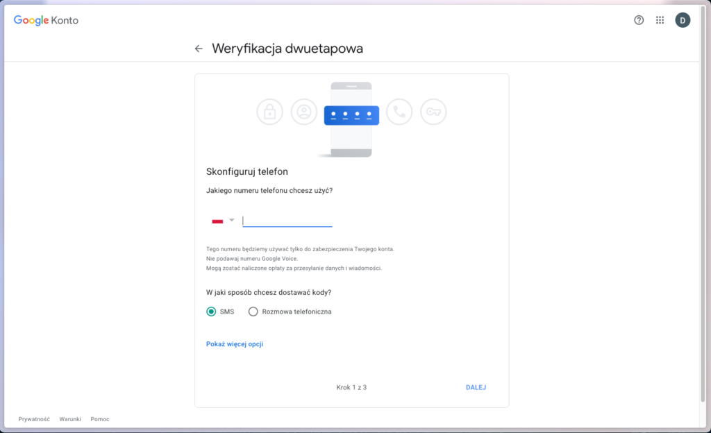Select the SMS radio option

coord(211,312)
